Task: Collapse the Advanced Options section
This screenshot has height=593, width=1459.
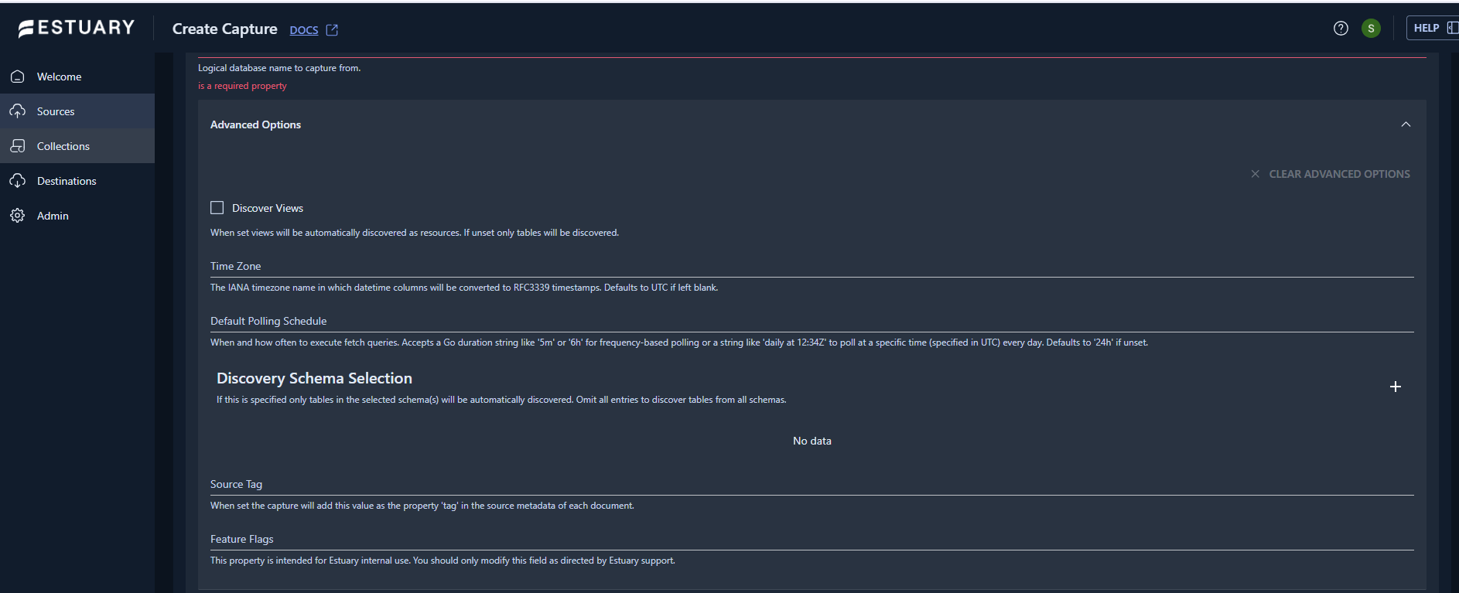Action: 1406,124
